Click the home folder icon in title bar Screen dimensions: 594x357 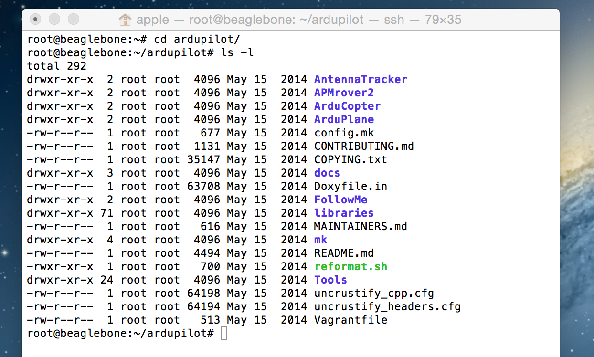(x=125, y=20)
